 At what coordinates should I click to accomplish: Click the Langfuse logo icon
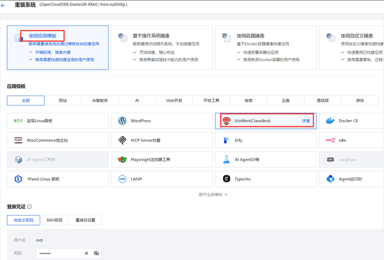point(331,159)
